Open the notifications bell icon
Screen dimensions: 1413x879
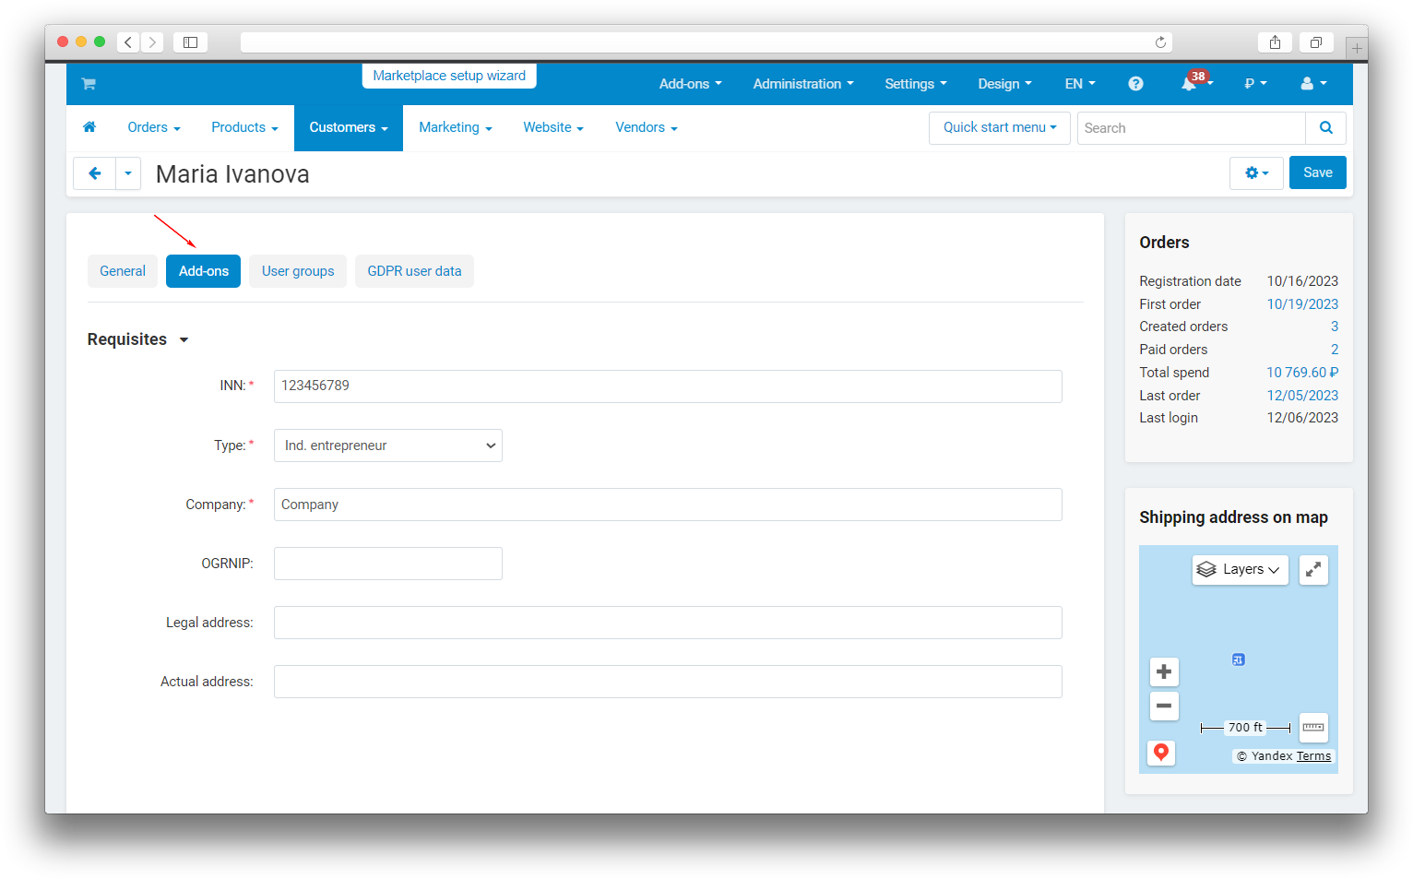click(x=1189, y=84)
